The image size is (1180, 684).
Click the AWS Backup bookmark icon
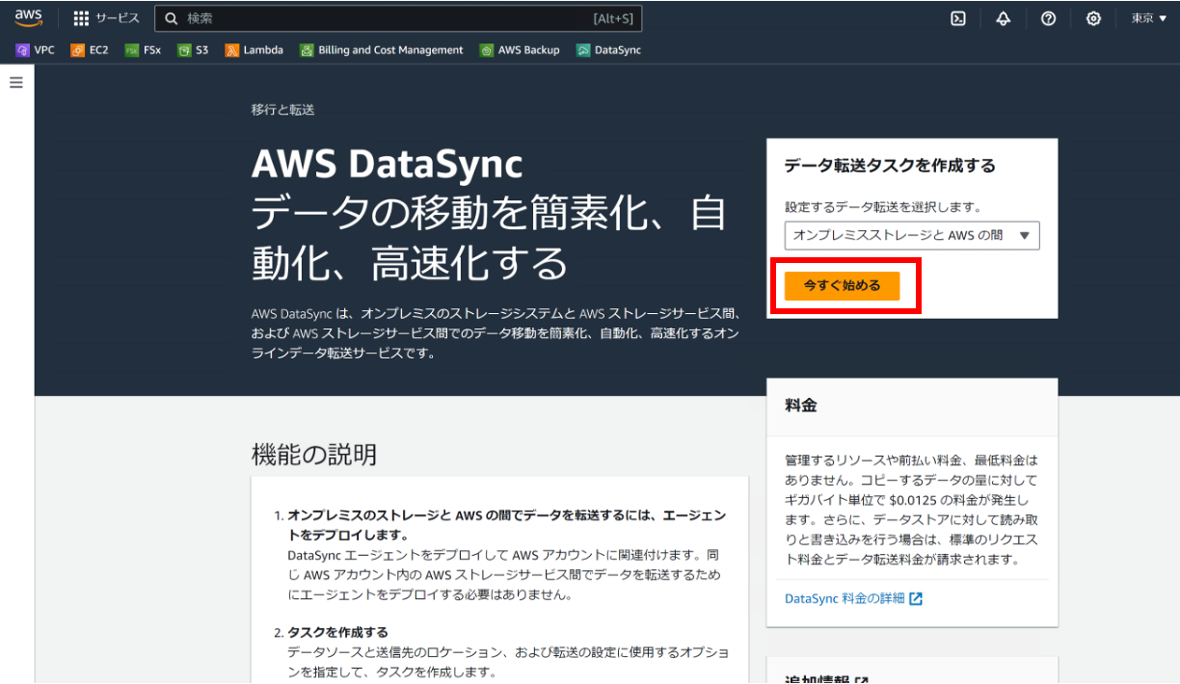point(487,50)
